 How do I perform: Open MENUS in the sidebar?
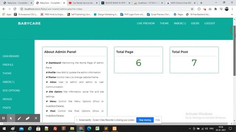[7, 99]
